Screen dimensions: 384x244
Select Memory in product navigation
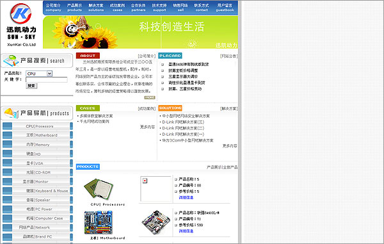38,145
